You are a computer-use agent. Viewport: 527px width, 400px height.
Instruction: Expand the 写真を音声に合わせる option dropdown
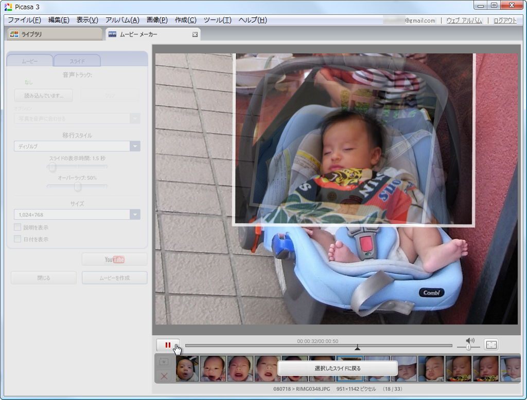[135, 119]
